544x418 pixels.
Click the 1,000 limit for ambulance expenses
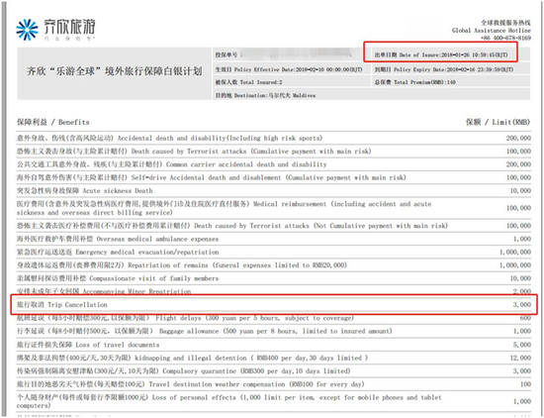coord(522,239)
